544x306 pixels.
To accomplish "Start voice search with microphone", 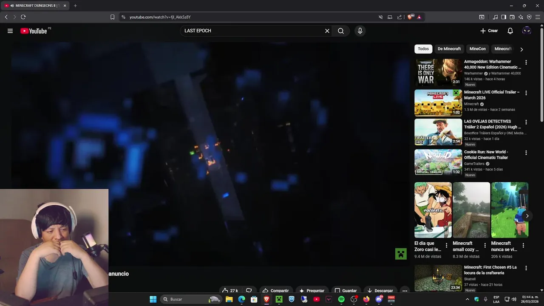I will (360, 31).
